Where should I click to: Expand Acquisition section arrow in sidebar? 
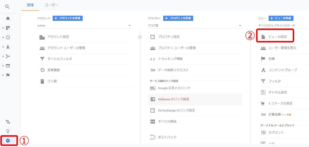pyautogui.click(x=3, y=56)
